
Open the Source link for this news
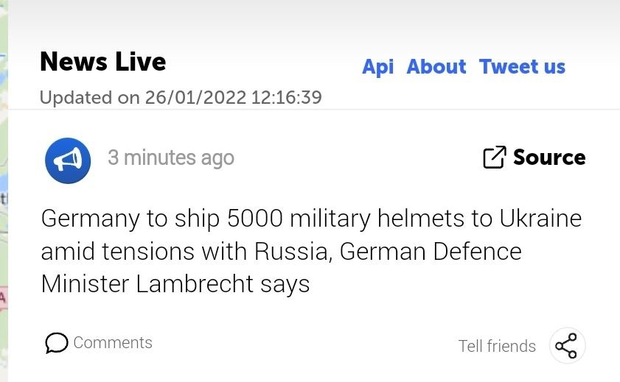pyautogui.click(x=549, y=157)
